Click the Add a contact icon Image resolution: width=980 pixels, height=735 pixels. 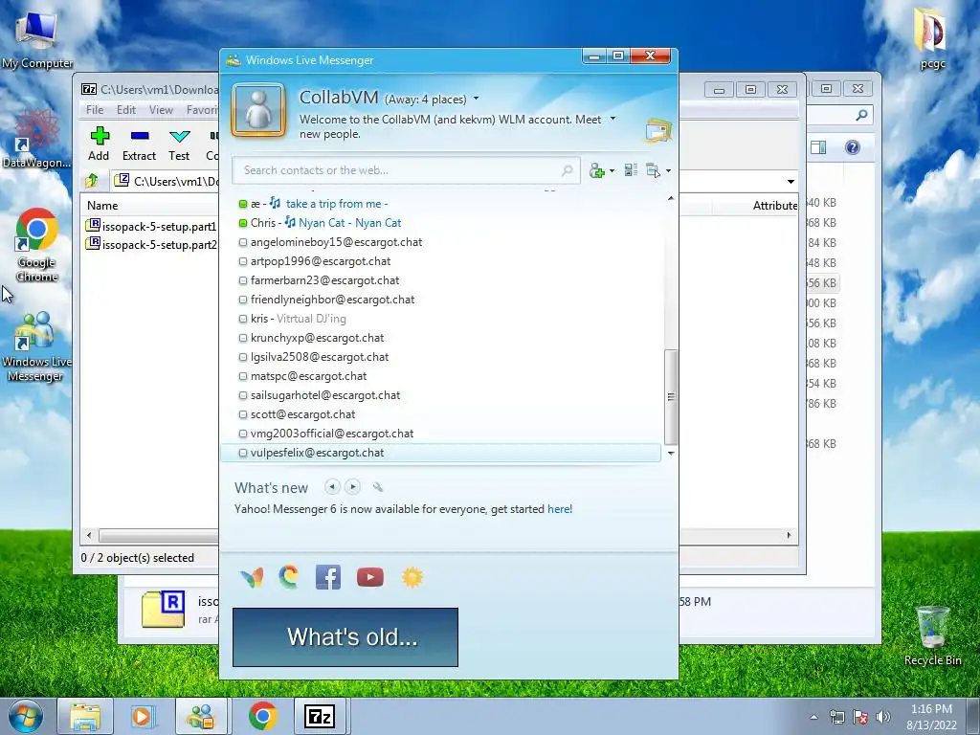pos(597,170)
